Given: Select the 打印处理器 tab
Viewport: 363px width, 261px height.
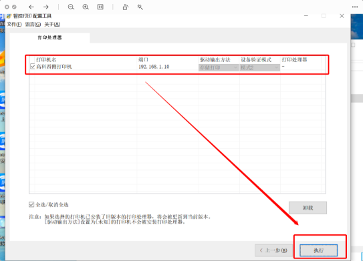Looking at the screenshot, I should [x=49, y=37].
